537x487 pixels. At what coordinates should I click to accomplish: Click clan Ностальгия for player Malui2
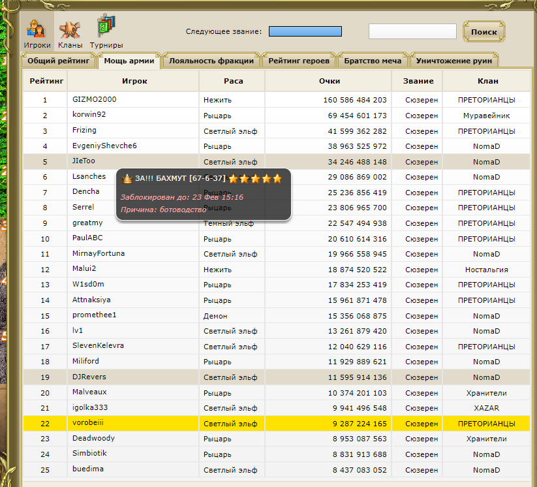tap(486, 270)
